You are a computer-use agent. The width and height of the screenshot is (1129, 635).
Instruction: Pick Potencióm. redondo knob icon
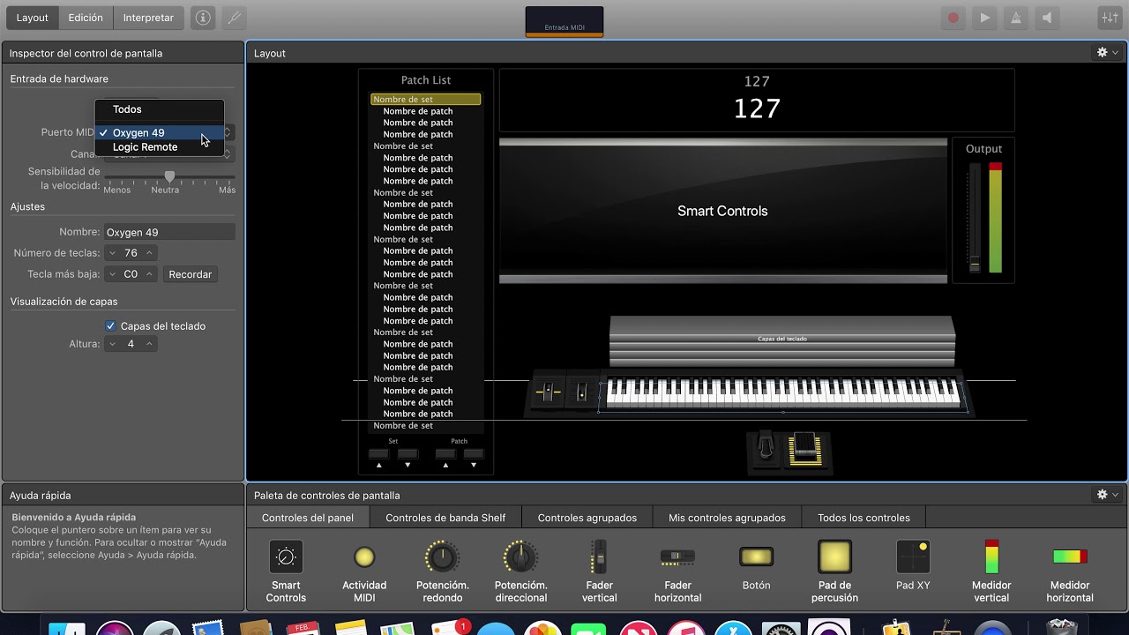click(x=443, y=557)
